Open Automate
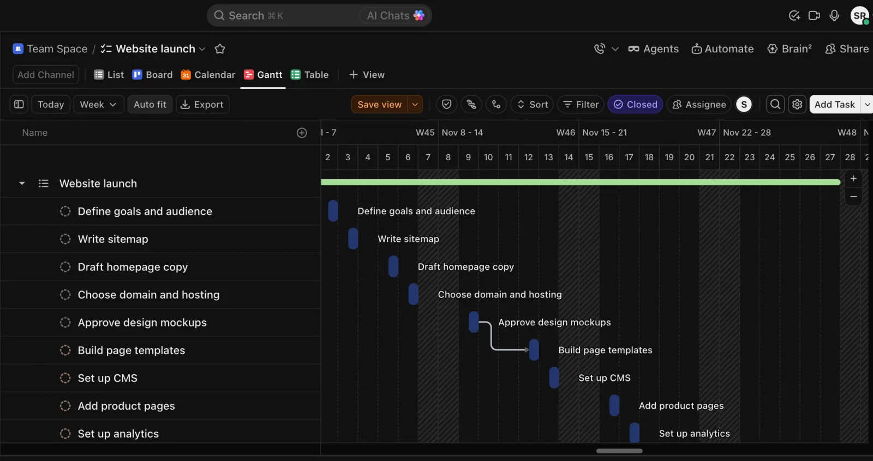The image size is (873, 461). 722,49
